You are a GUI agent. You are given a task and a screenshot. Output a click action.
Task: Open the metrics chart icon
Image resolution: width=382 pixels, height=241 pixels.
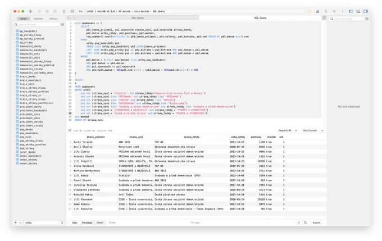point(318,11)
